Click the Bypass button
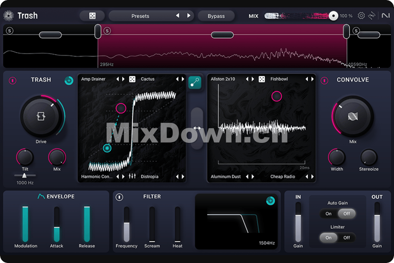This screenshot has height=263, width=394. (x=216, y=16)
